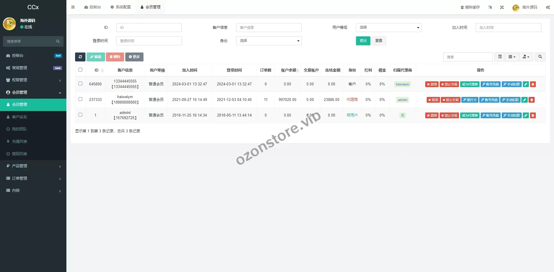Screen dimensions: 554x272
Task: Tick the checkbox for user 237333
Action: pos(80,99)
